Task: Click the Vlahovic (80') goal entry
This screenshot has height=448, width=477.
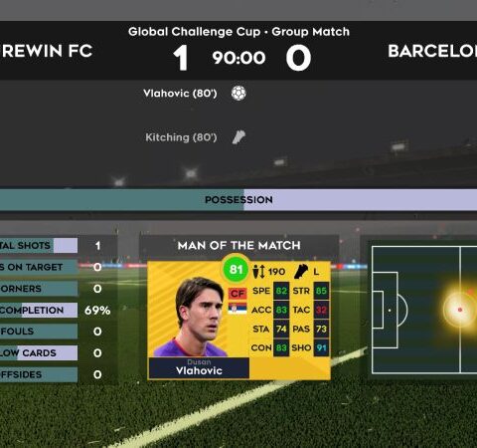Action: point(180,94)
